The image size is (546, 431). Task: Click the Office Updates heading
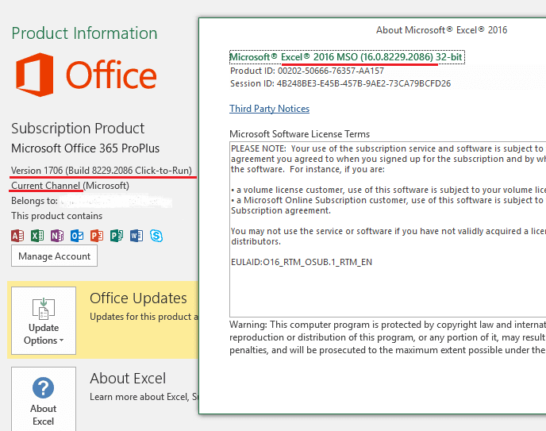[138, 298]
